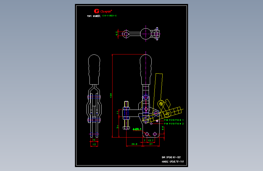The width and height of the screenshot is (263, 171).
Task: Select the 'HANDLE OPENS' angle note
Action: 173,162
